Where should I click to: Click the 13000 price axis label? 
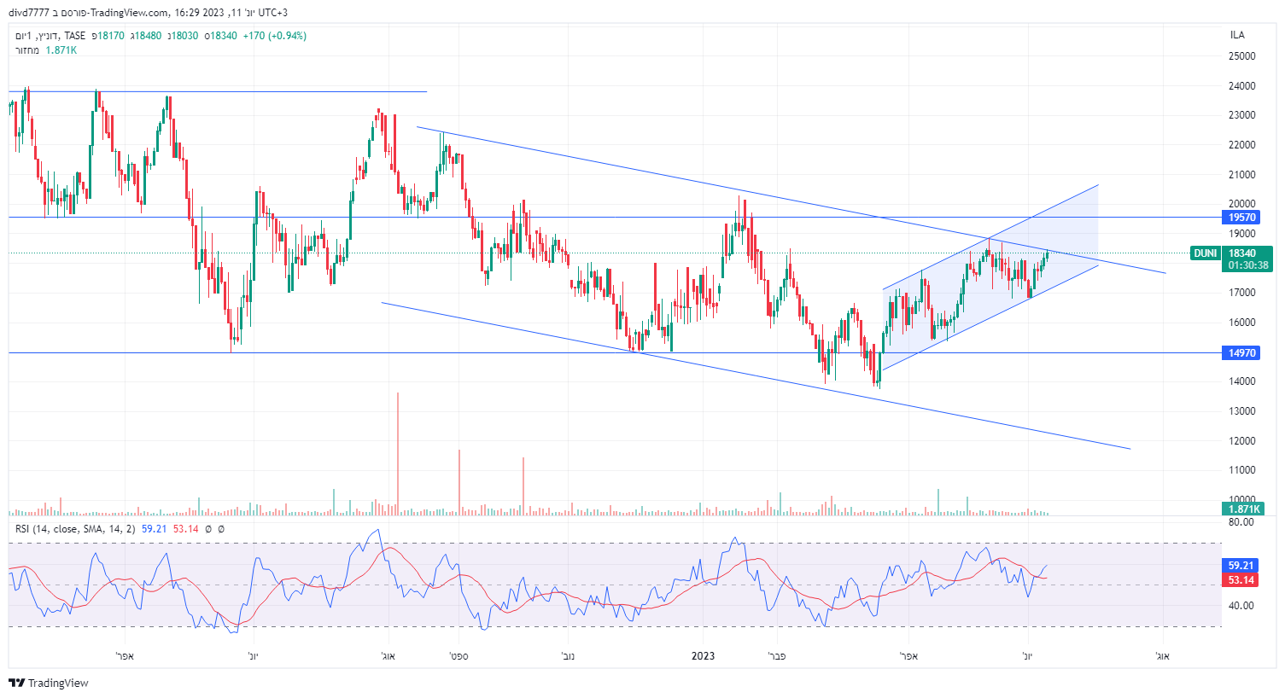pos(1241,411)
